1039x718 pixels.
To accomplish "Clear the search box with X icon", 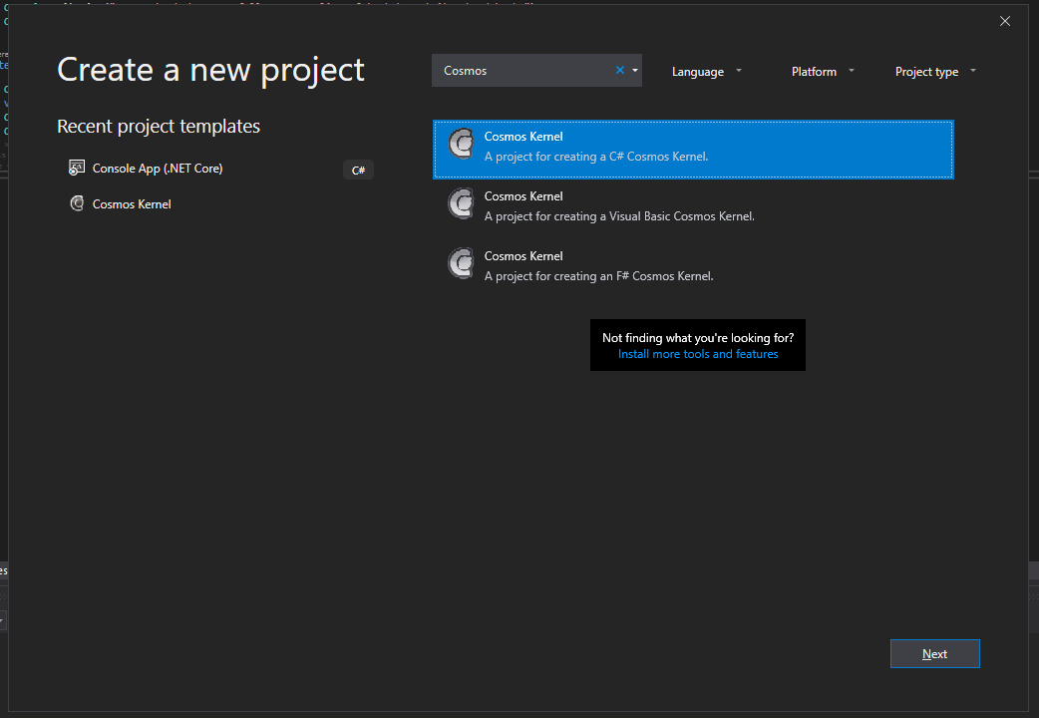I will (620, 71).
